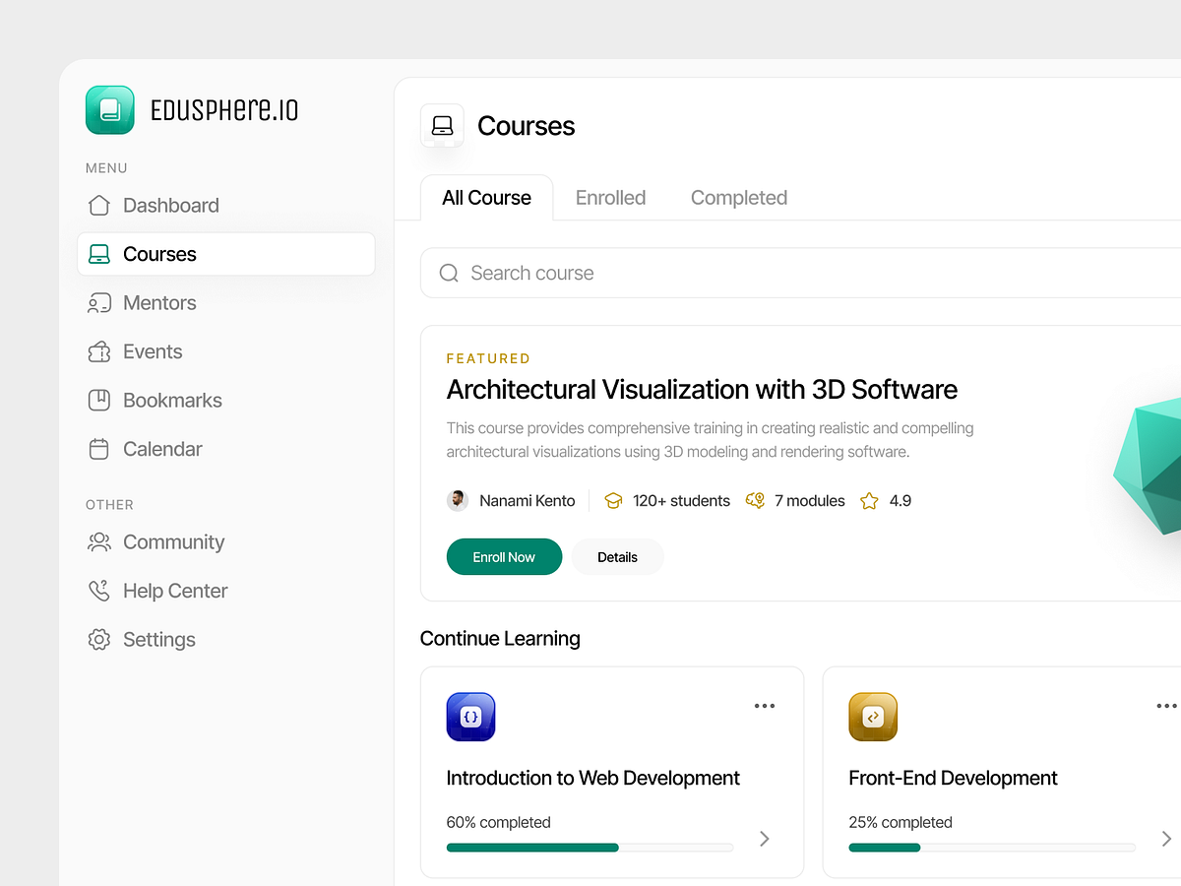The height and width of the screenshot is (886, 1181).
Task: Click the 120+ students text
Action: pyautogui.click(x=681, y=501)
